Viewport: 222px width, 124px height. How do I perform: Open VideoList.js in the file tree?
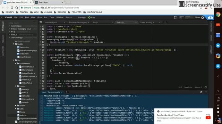(x=27, y=80)
